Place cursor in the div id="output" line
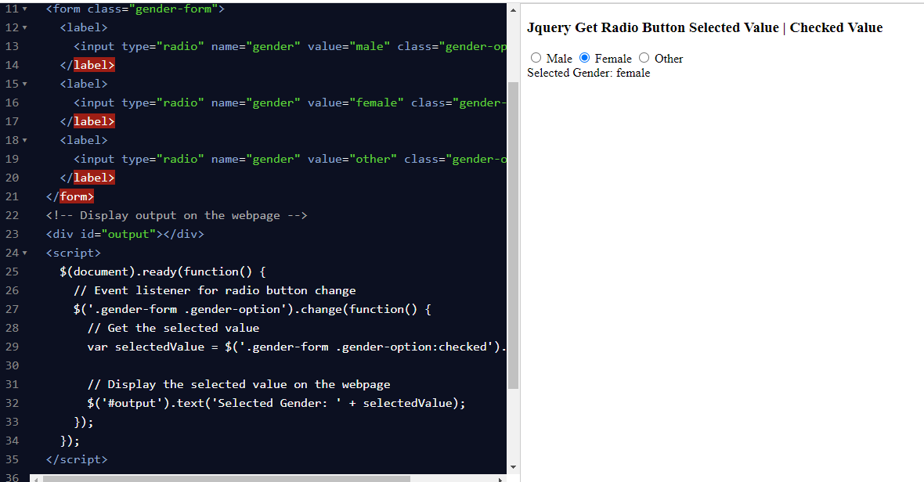The width and height of the screenshot is (924, 482). point(125,234)
